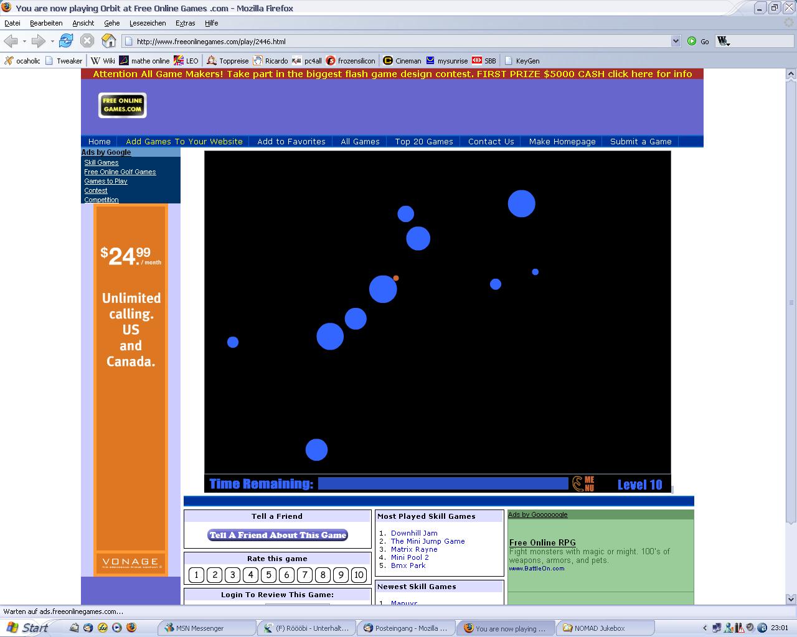Select rating number 5

268,575
